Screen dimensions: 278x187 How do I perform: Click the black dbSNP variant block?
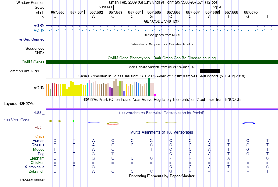[210, 71]
